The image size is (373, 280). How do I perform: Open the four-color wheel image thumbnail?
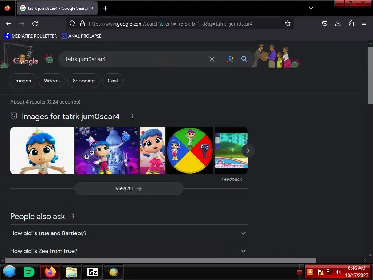(x=189, y=151)
